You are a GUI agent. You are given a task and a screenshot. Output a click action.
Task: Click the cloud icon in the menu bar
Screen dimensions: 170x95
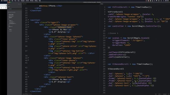click(x=150, y=1)
